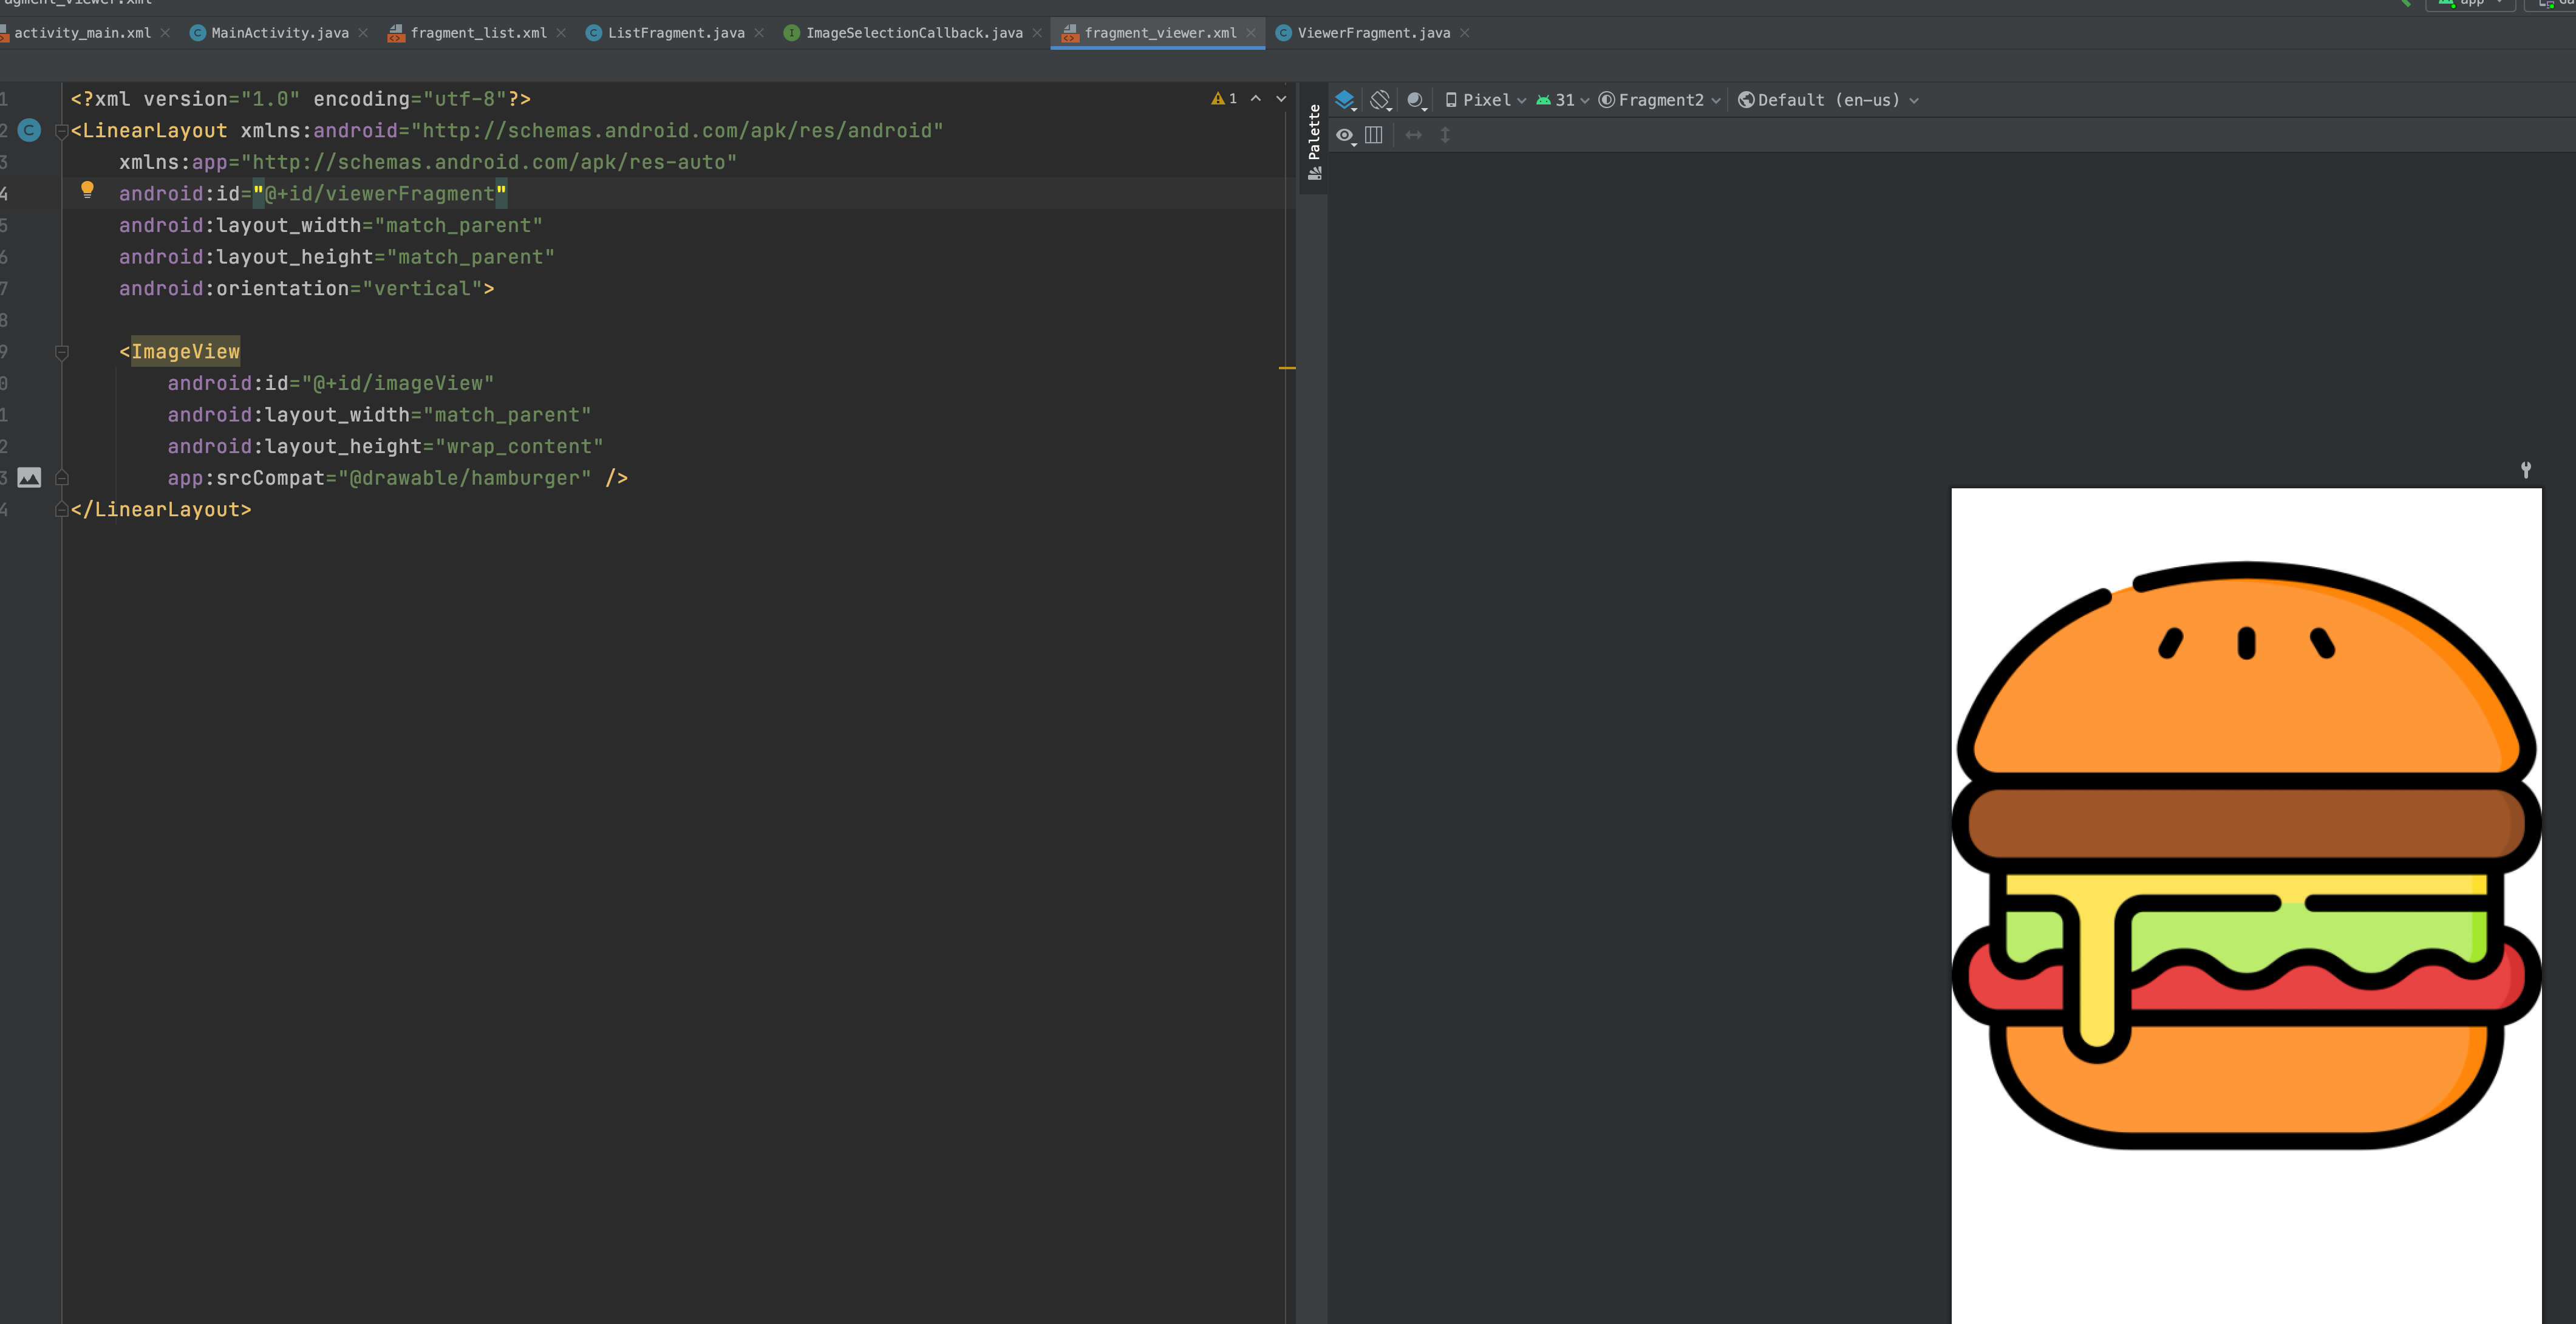Click the Select Design Surface layers icon
This screenshot has height=1324, width=2576.
tap(1345, 100)
